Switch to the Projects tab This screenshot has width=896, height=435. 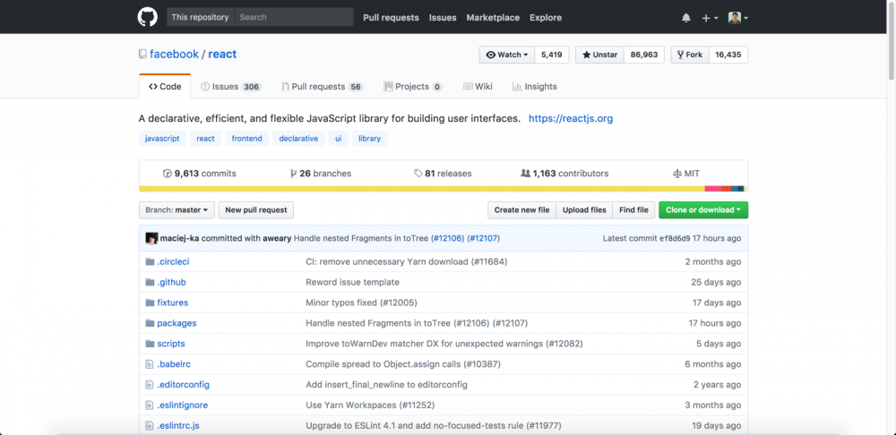click(412, 87)
